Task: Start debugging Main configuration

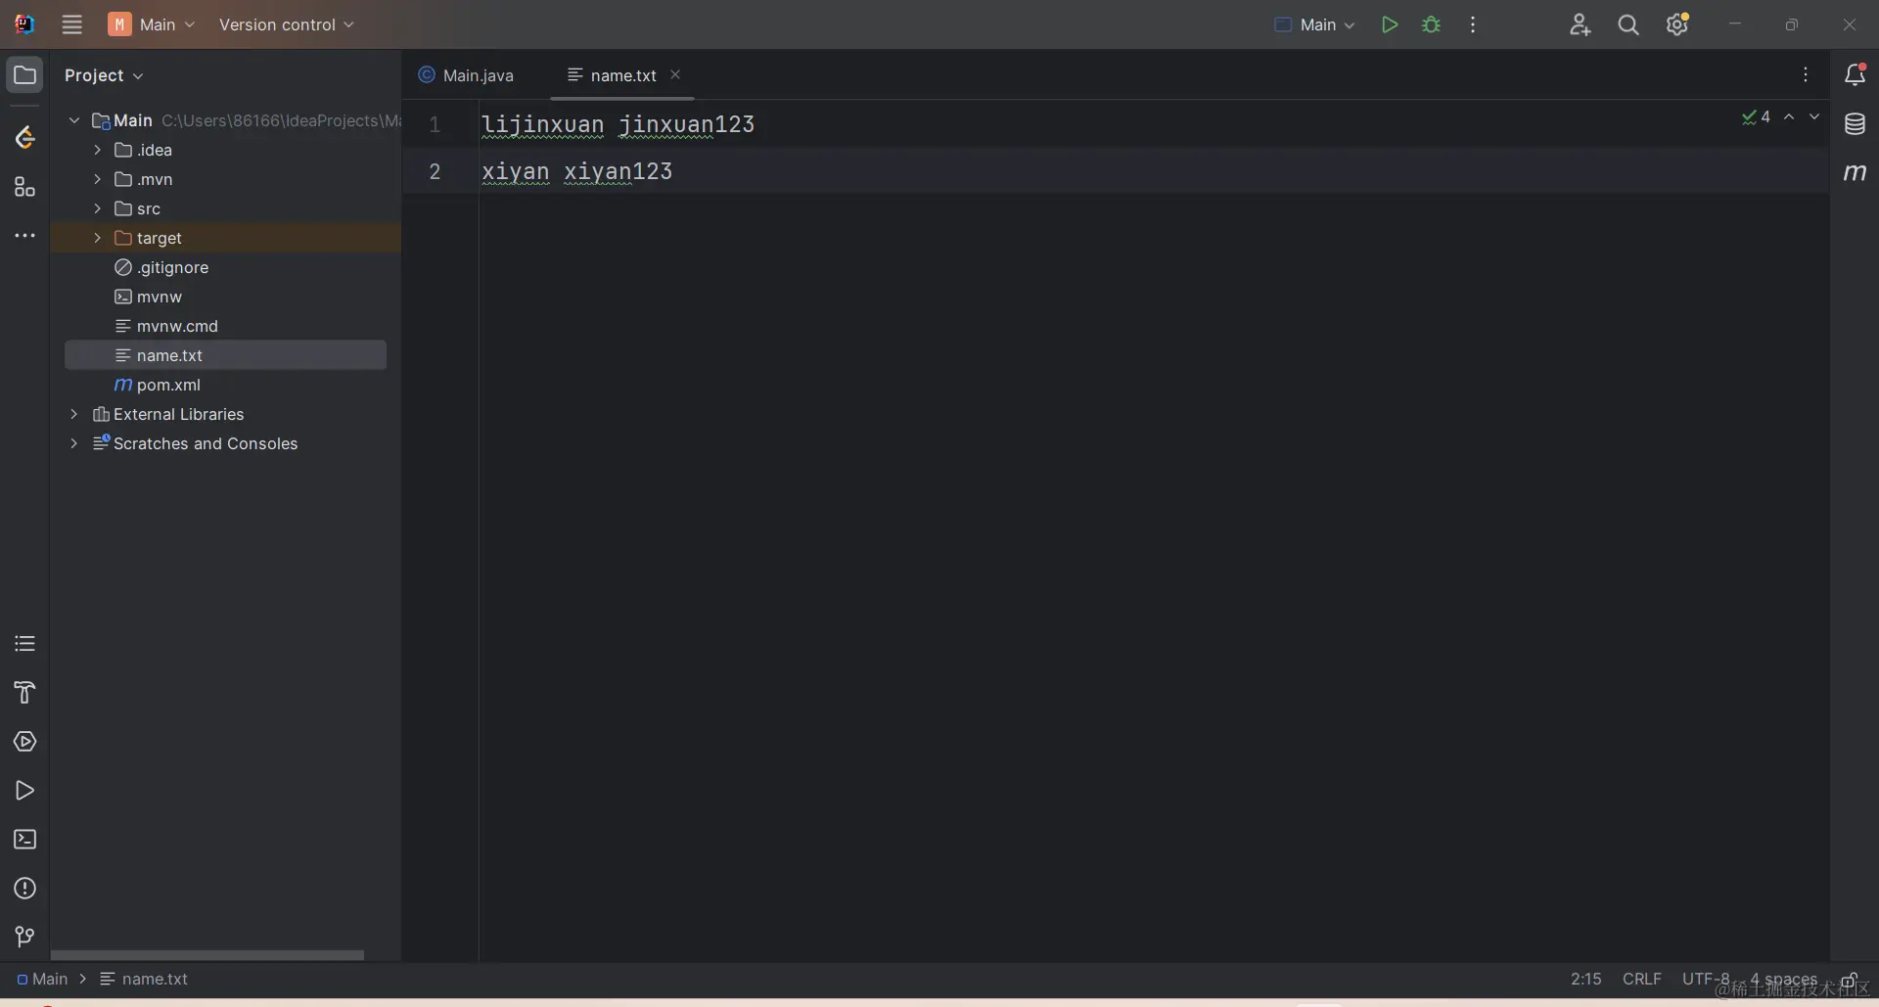Action: point(1432,24)
